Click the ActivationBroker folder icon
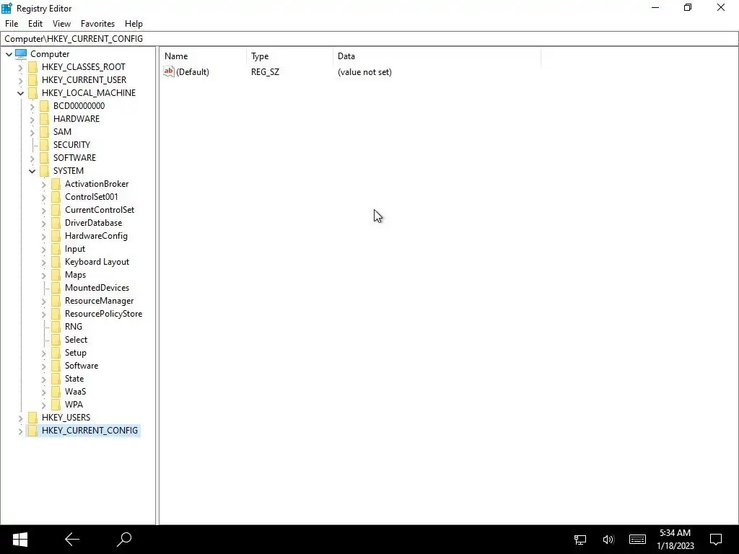The width and height of the screenshot is (739, 554). pos(56,184)
